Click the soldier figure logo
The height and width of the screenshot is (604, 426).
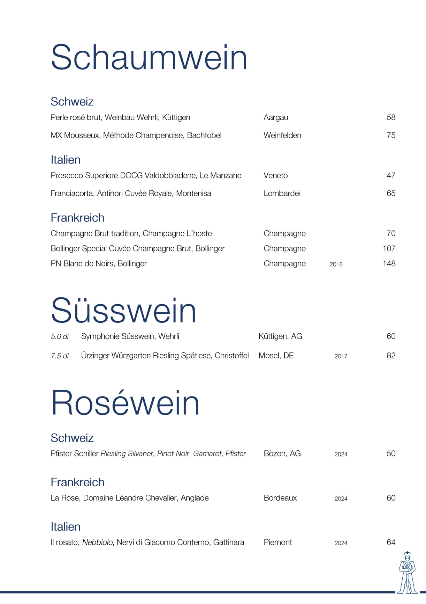point(407,573)
